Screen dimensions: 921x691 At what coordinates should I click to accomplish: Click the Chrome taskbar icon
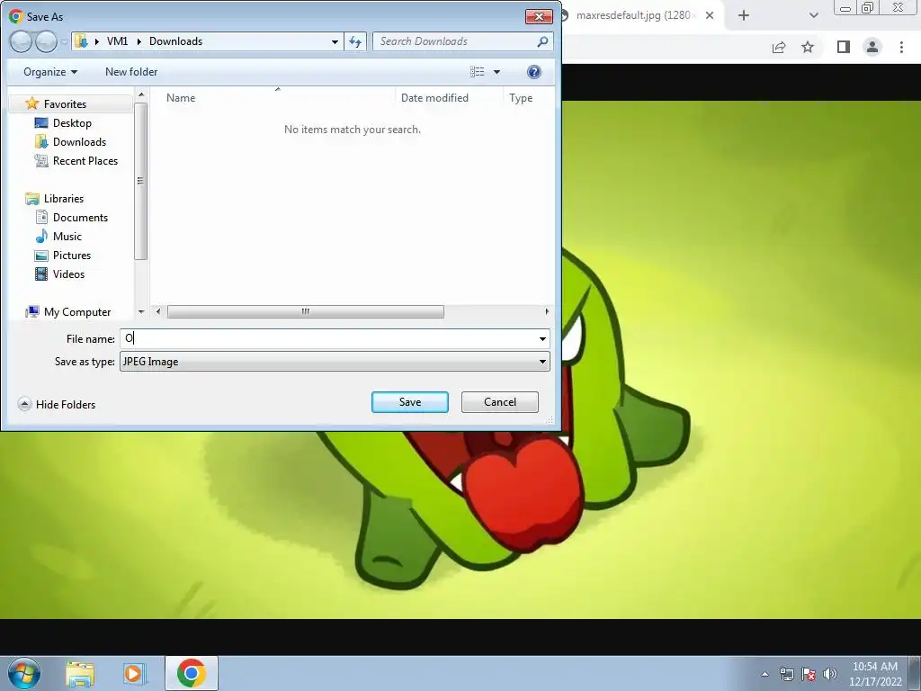(192, 673)
